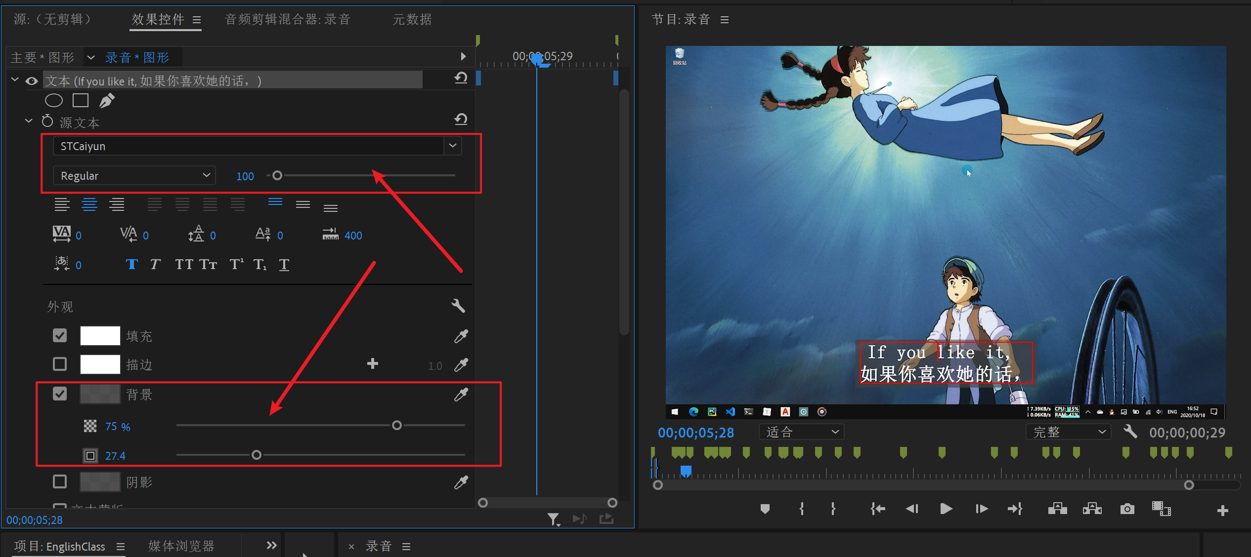
Task: Click the white Fill color swatch
Action: [100, 336]
